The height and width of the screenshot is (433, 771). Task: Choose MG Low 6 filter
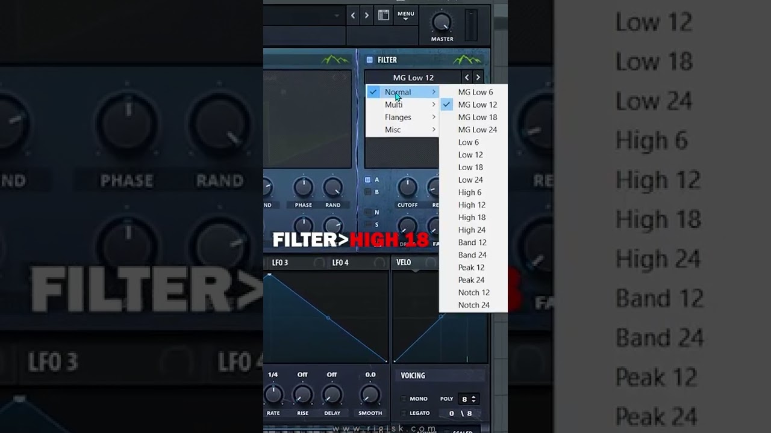473,92
